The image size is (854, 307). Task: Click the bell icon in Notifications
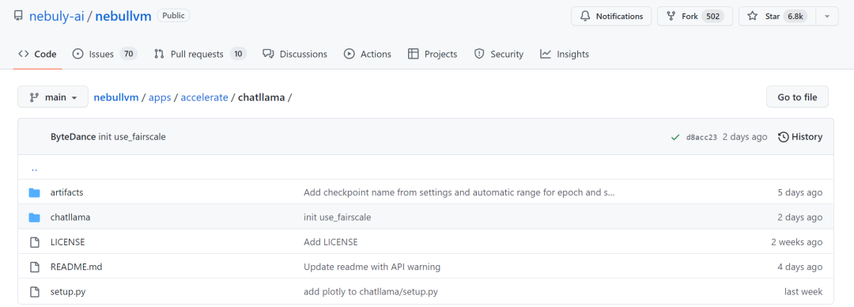585,17
